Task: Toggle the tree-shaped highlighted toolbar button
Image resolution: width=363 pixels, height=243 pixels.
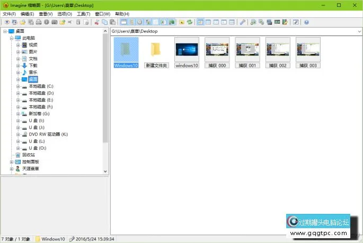Action: 132,22
